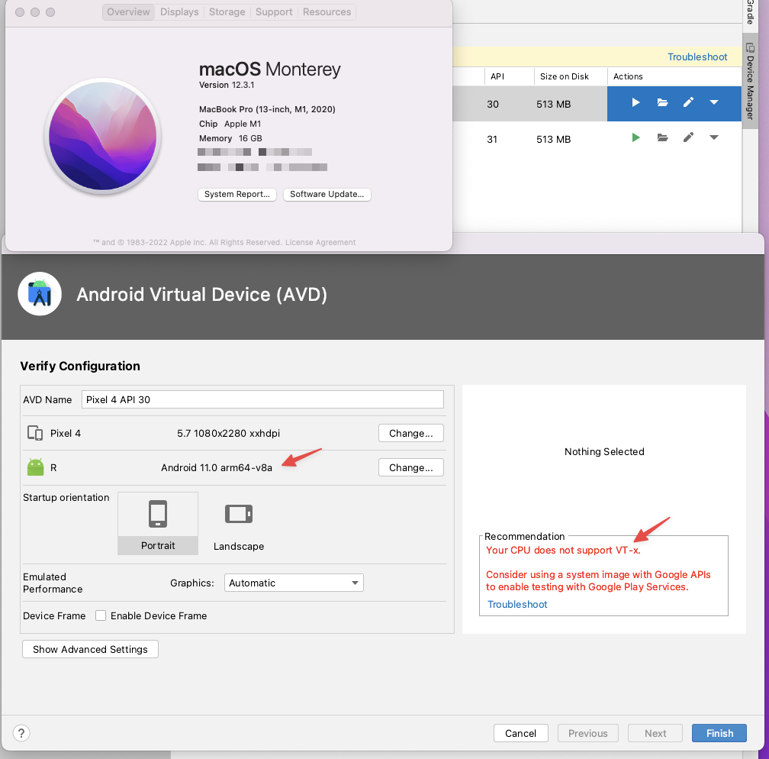Click the Next button
The height and width of the screenshot is (759, 769).
tap(655, 733)
